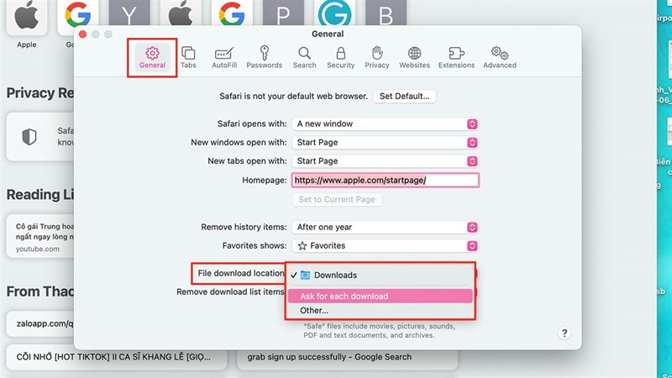
Task: Choose Downloads as file download location
Action: pos(380,276)
